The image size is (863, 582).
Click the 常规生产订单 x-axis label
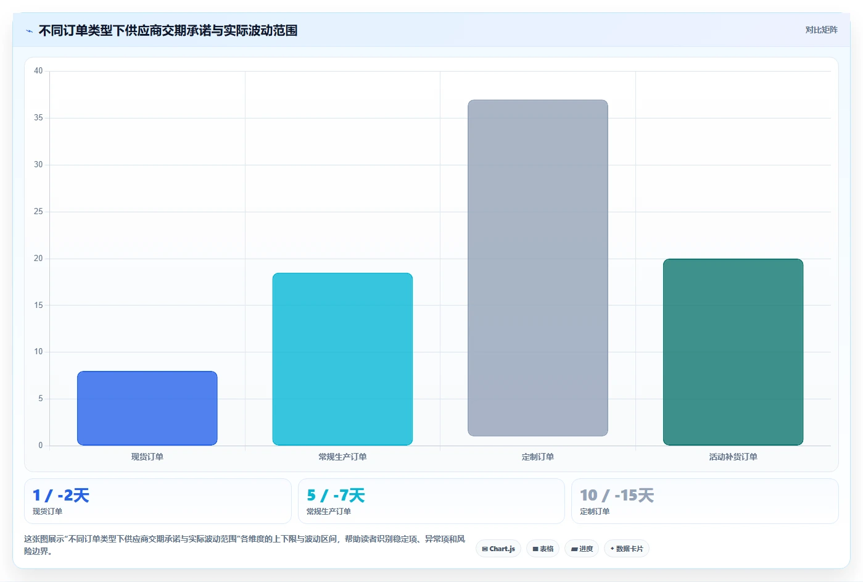coord(342,457)
